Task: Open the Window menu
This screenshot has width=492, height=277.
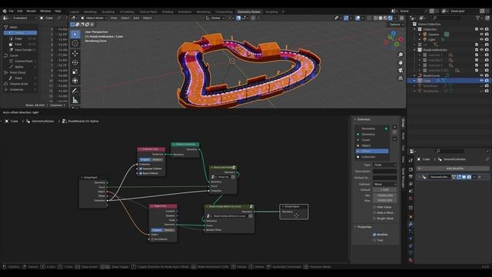Action: pyautogui.click(x=45, y=11)
